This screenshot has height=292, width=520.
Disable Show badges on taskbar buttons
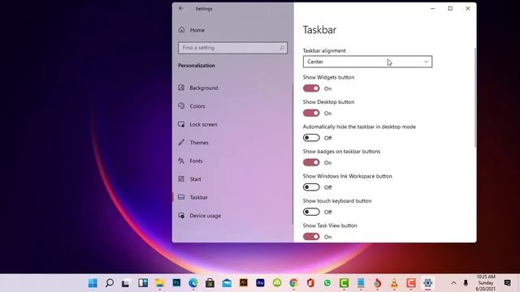[311, 162]
